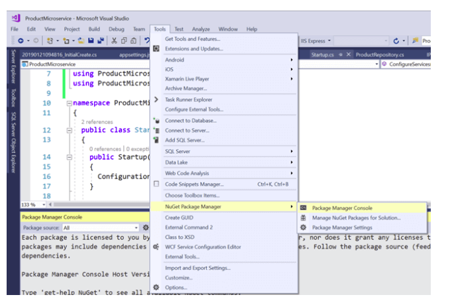Click the 0 references code lens link
The width and height of the screenshot is (452, 299).
click(105, 149)
